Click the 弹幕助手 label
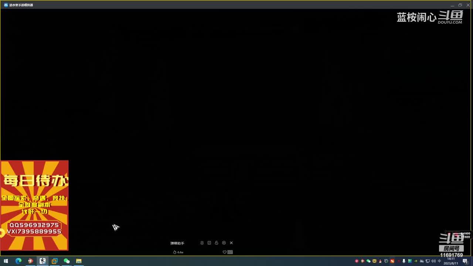 (x=177, y=243)
